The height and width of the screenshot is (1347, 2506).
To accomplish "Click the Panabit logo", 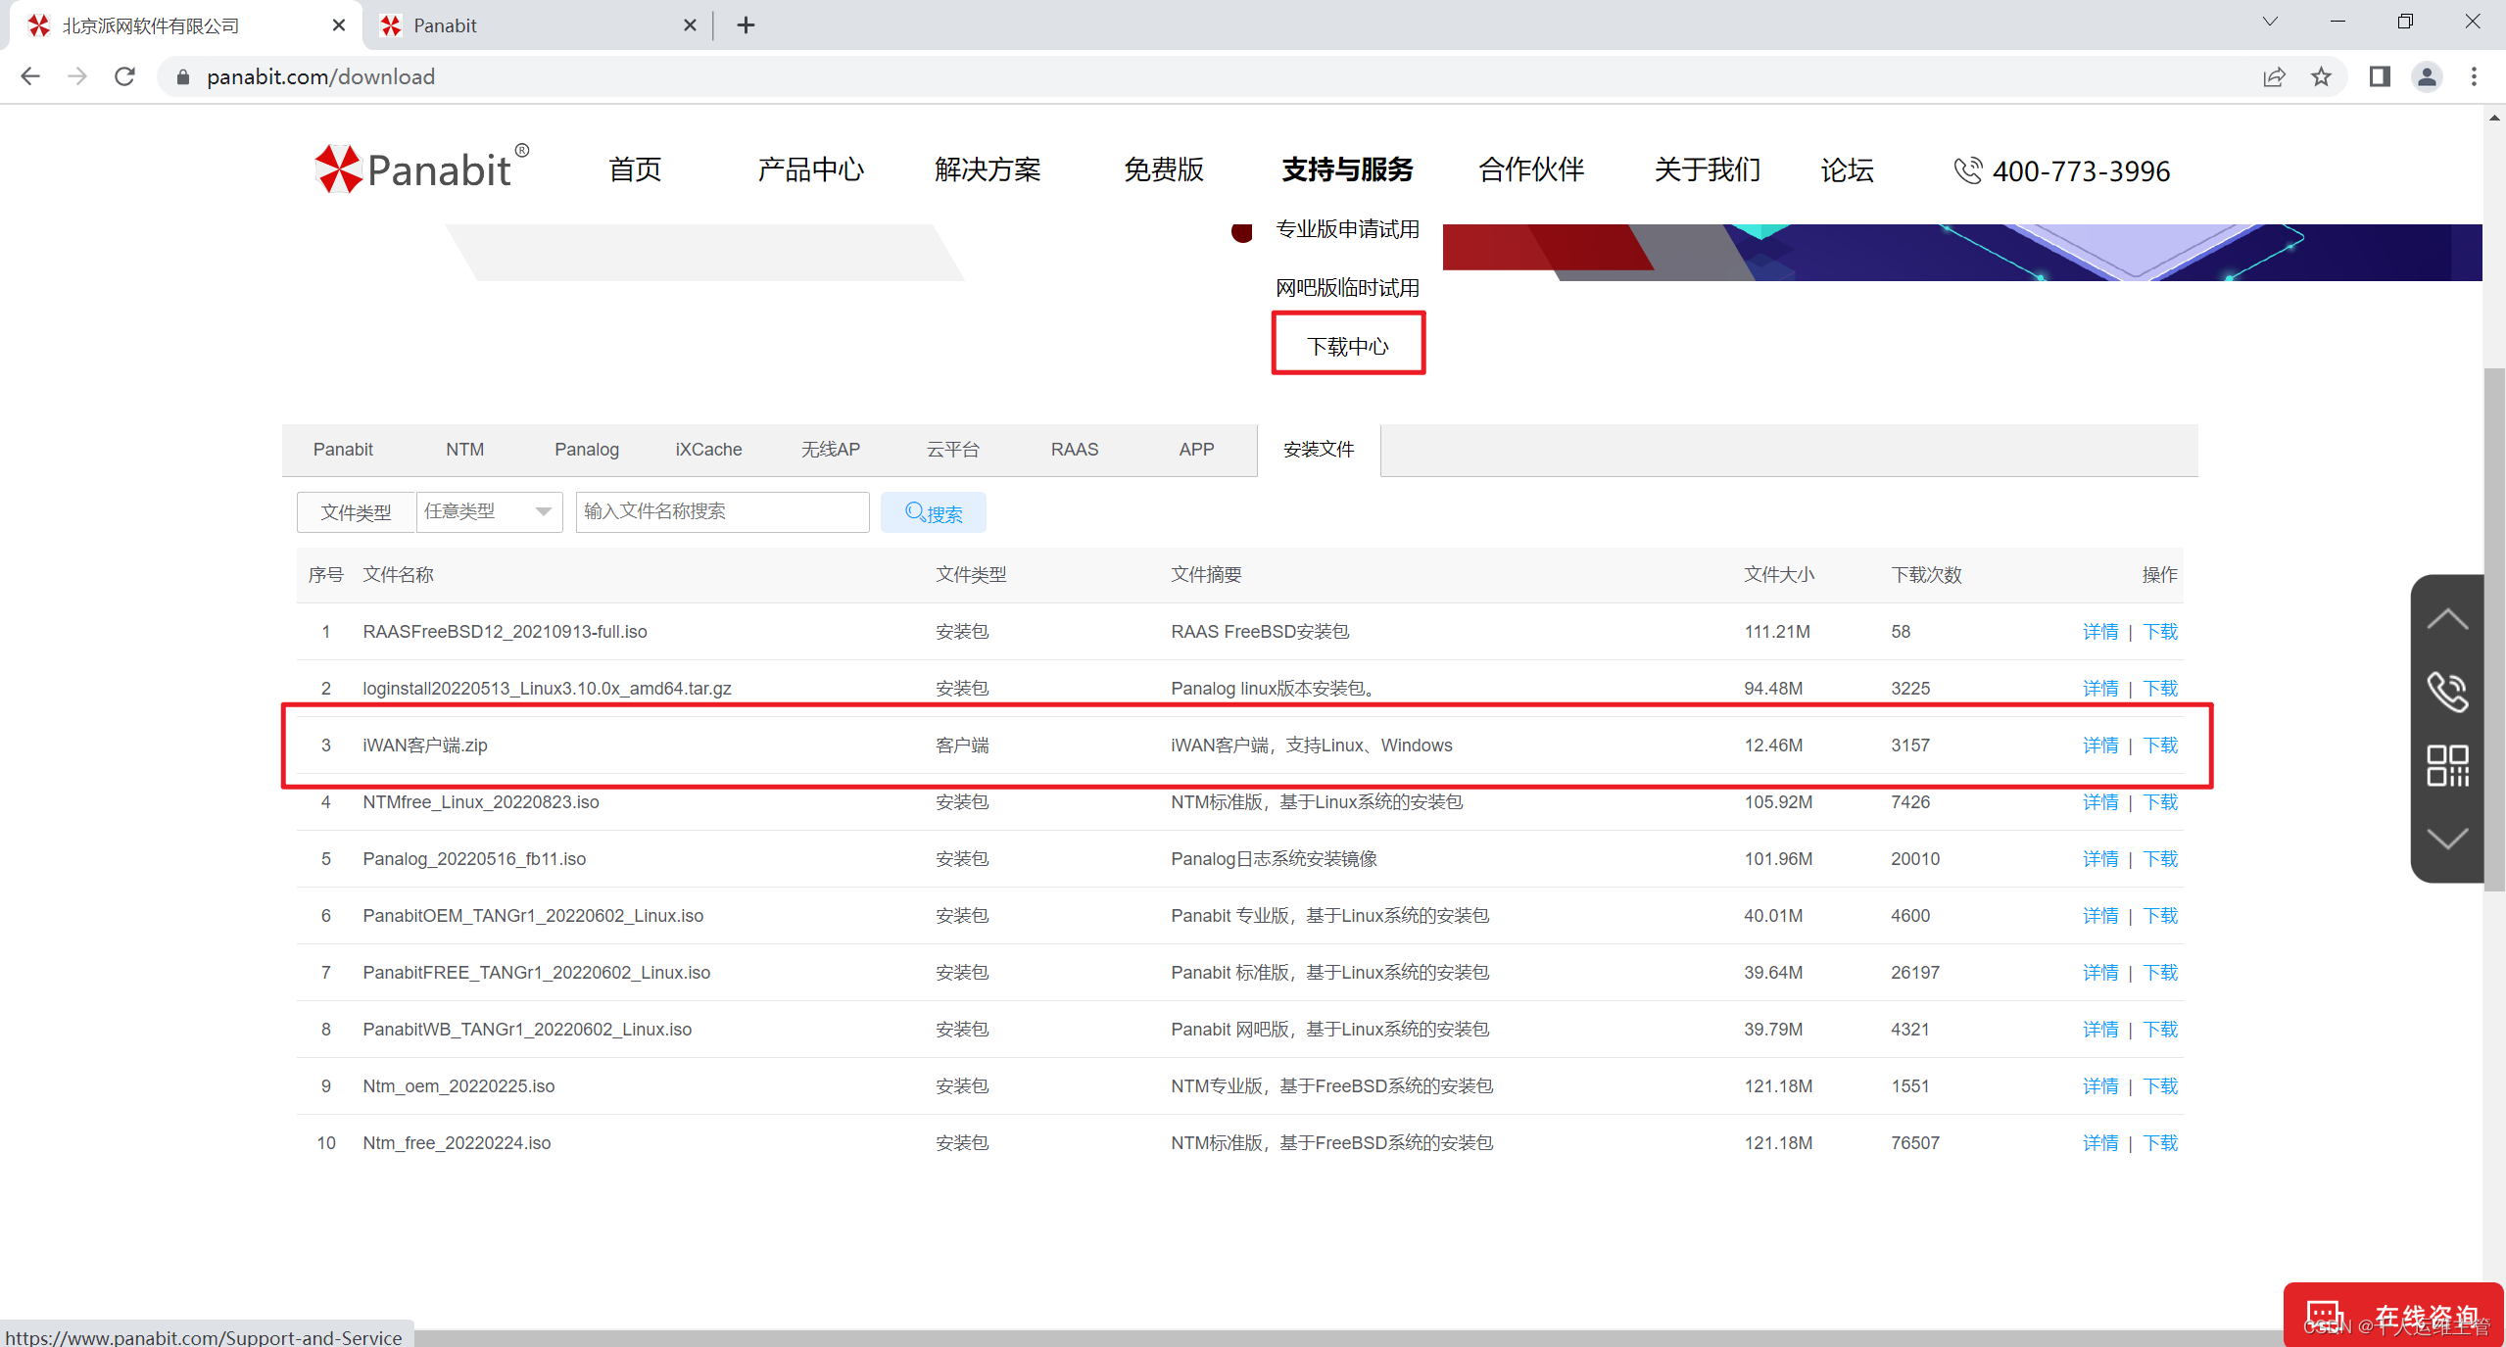I will [x=421, y=168].
